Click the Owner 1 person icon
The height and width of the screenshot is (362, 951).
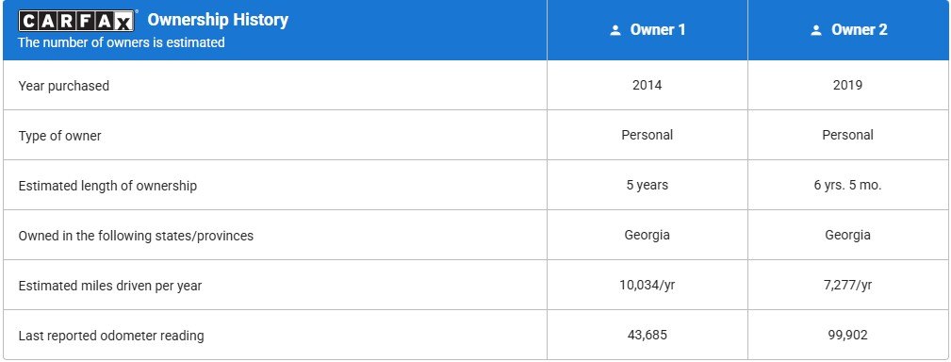[615, 30]
